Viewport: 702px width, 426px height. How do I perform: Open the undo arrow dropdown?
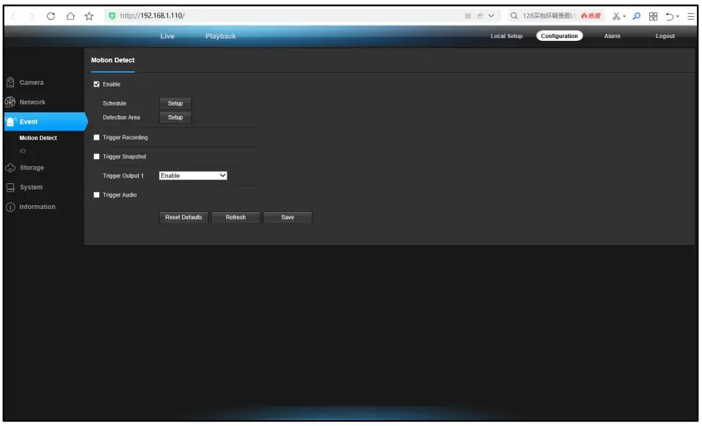678,17
